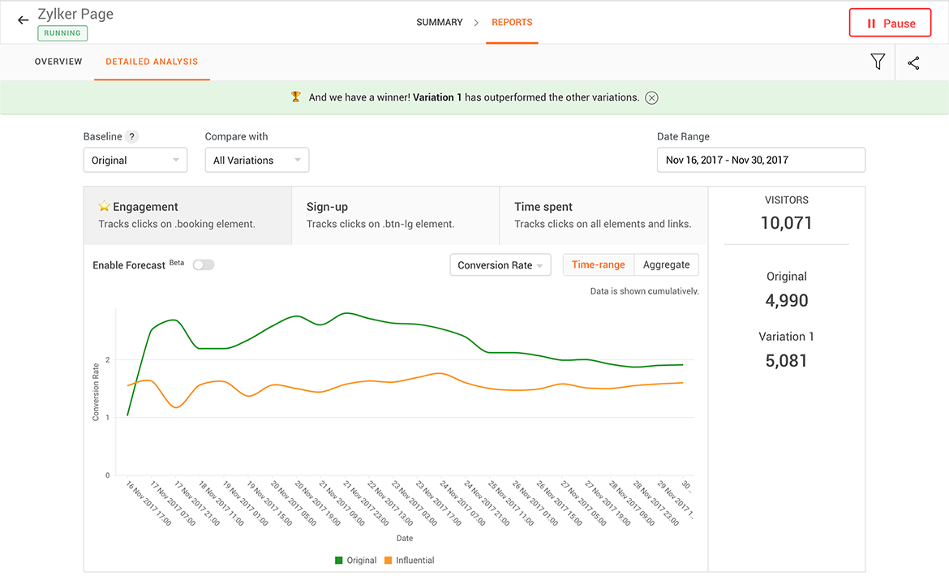Enable the Forecast toggle switch
Image resolution: width=949 pixels, height=580 pixels.
204,265
